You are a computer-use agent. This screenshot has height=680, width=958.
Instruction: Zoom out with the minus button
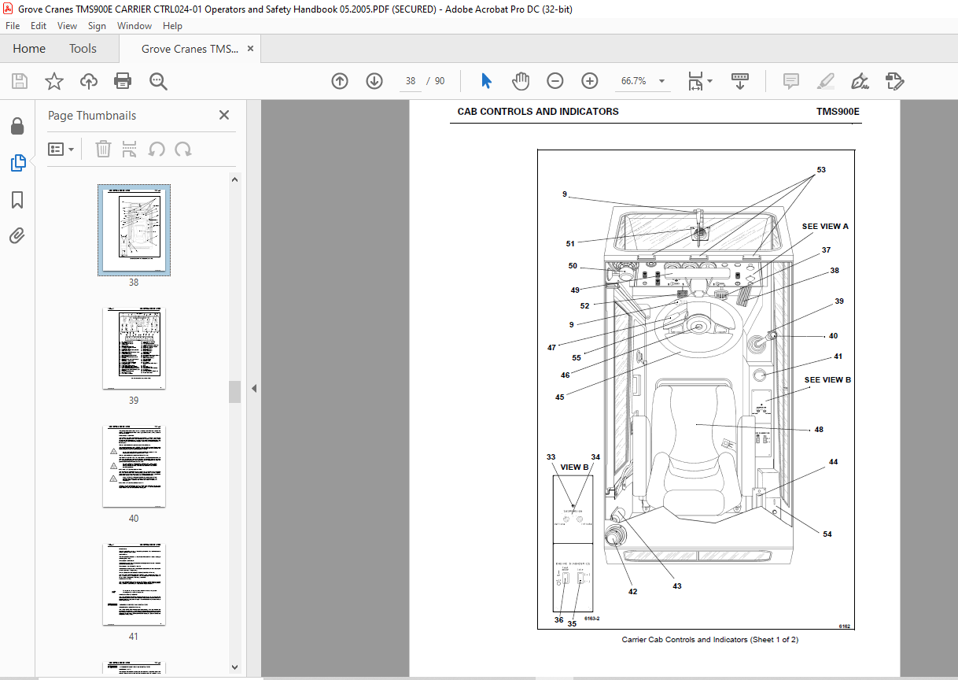[555, 81]
